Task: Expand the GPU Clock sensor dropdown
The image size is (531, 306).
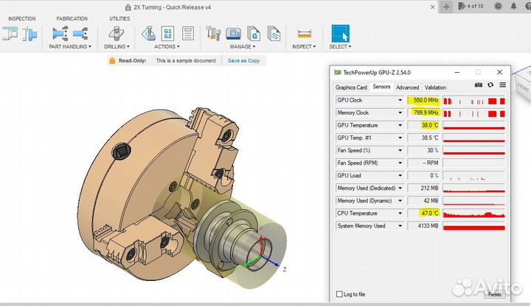Action: (400, 100)
